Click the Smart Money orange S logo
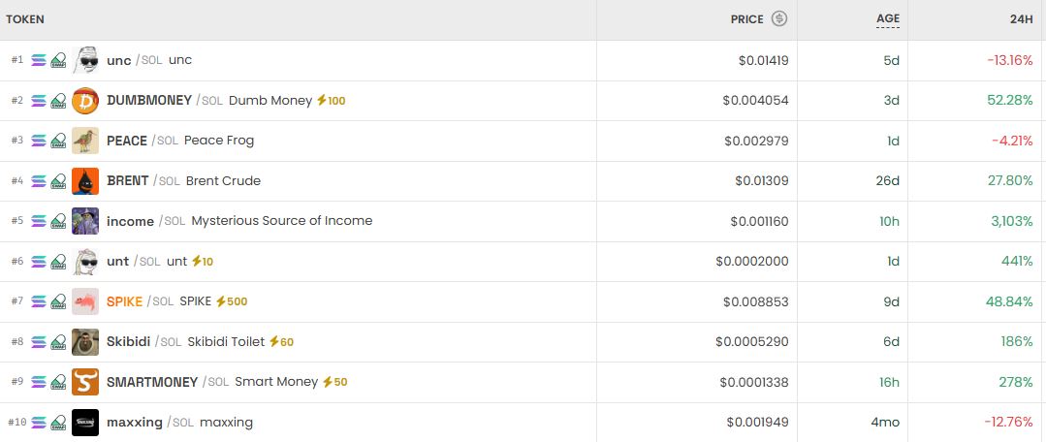The height and width of the screenshot is (442, 1046). [x=85, y=382]
